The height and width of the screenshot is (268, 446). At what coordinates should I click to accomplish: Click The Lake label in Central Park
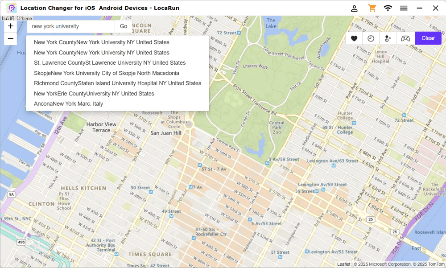click(271, 23)
